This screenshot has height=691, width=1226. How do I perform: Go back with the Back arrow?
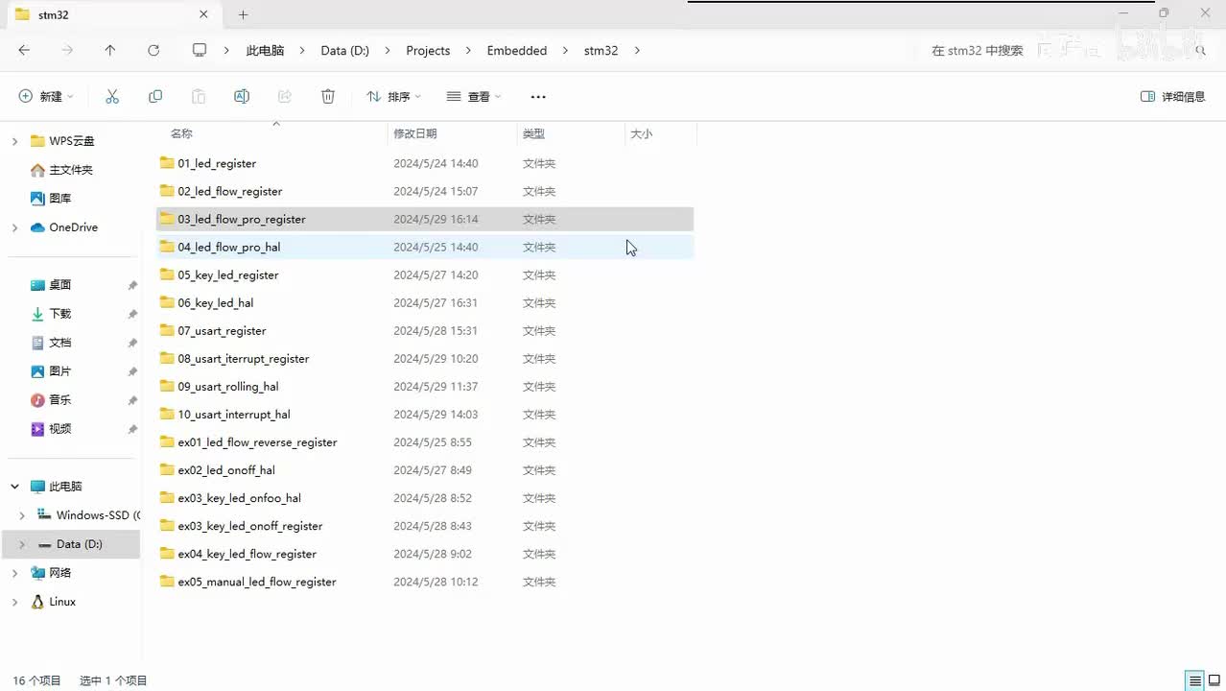click(24, 51)
